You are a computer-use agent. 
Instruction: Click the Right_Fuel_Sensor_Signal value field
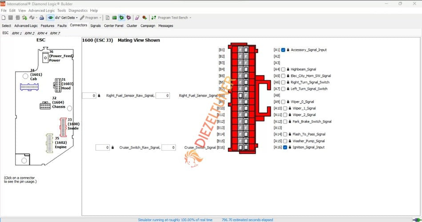click(x=163, y=95)
